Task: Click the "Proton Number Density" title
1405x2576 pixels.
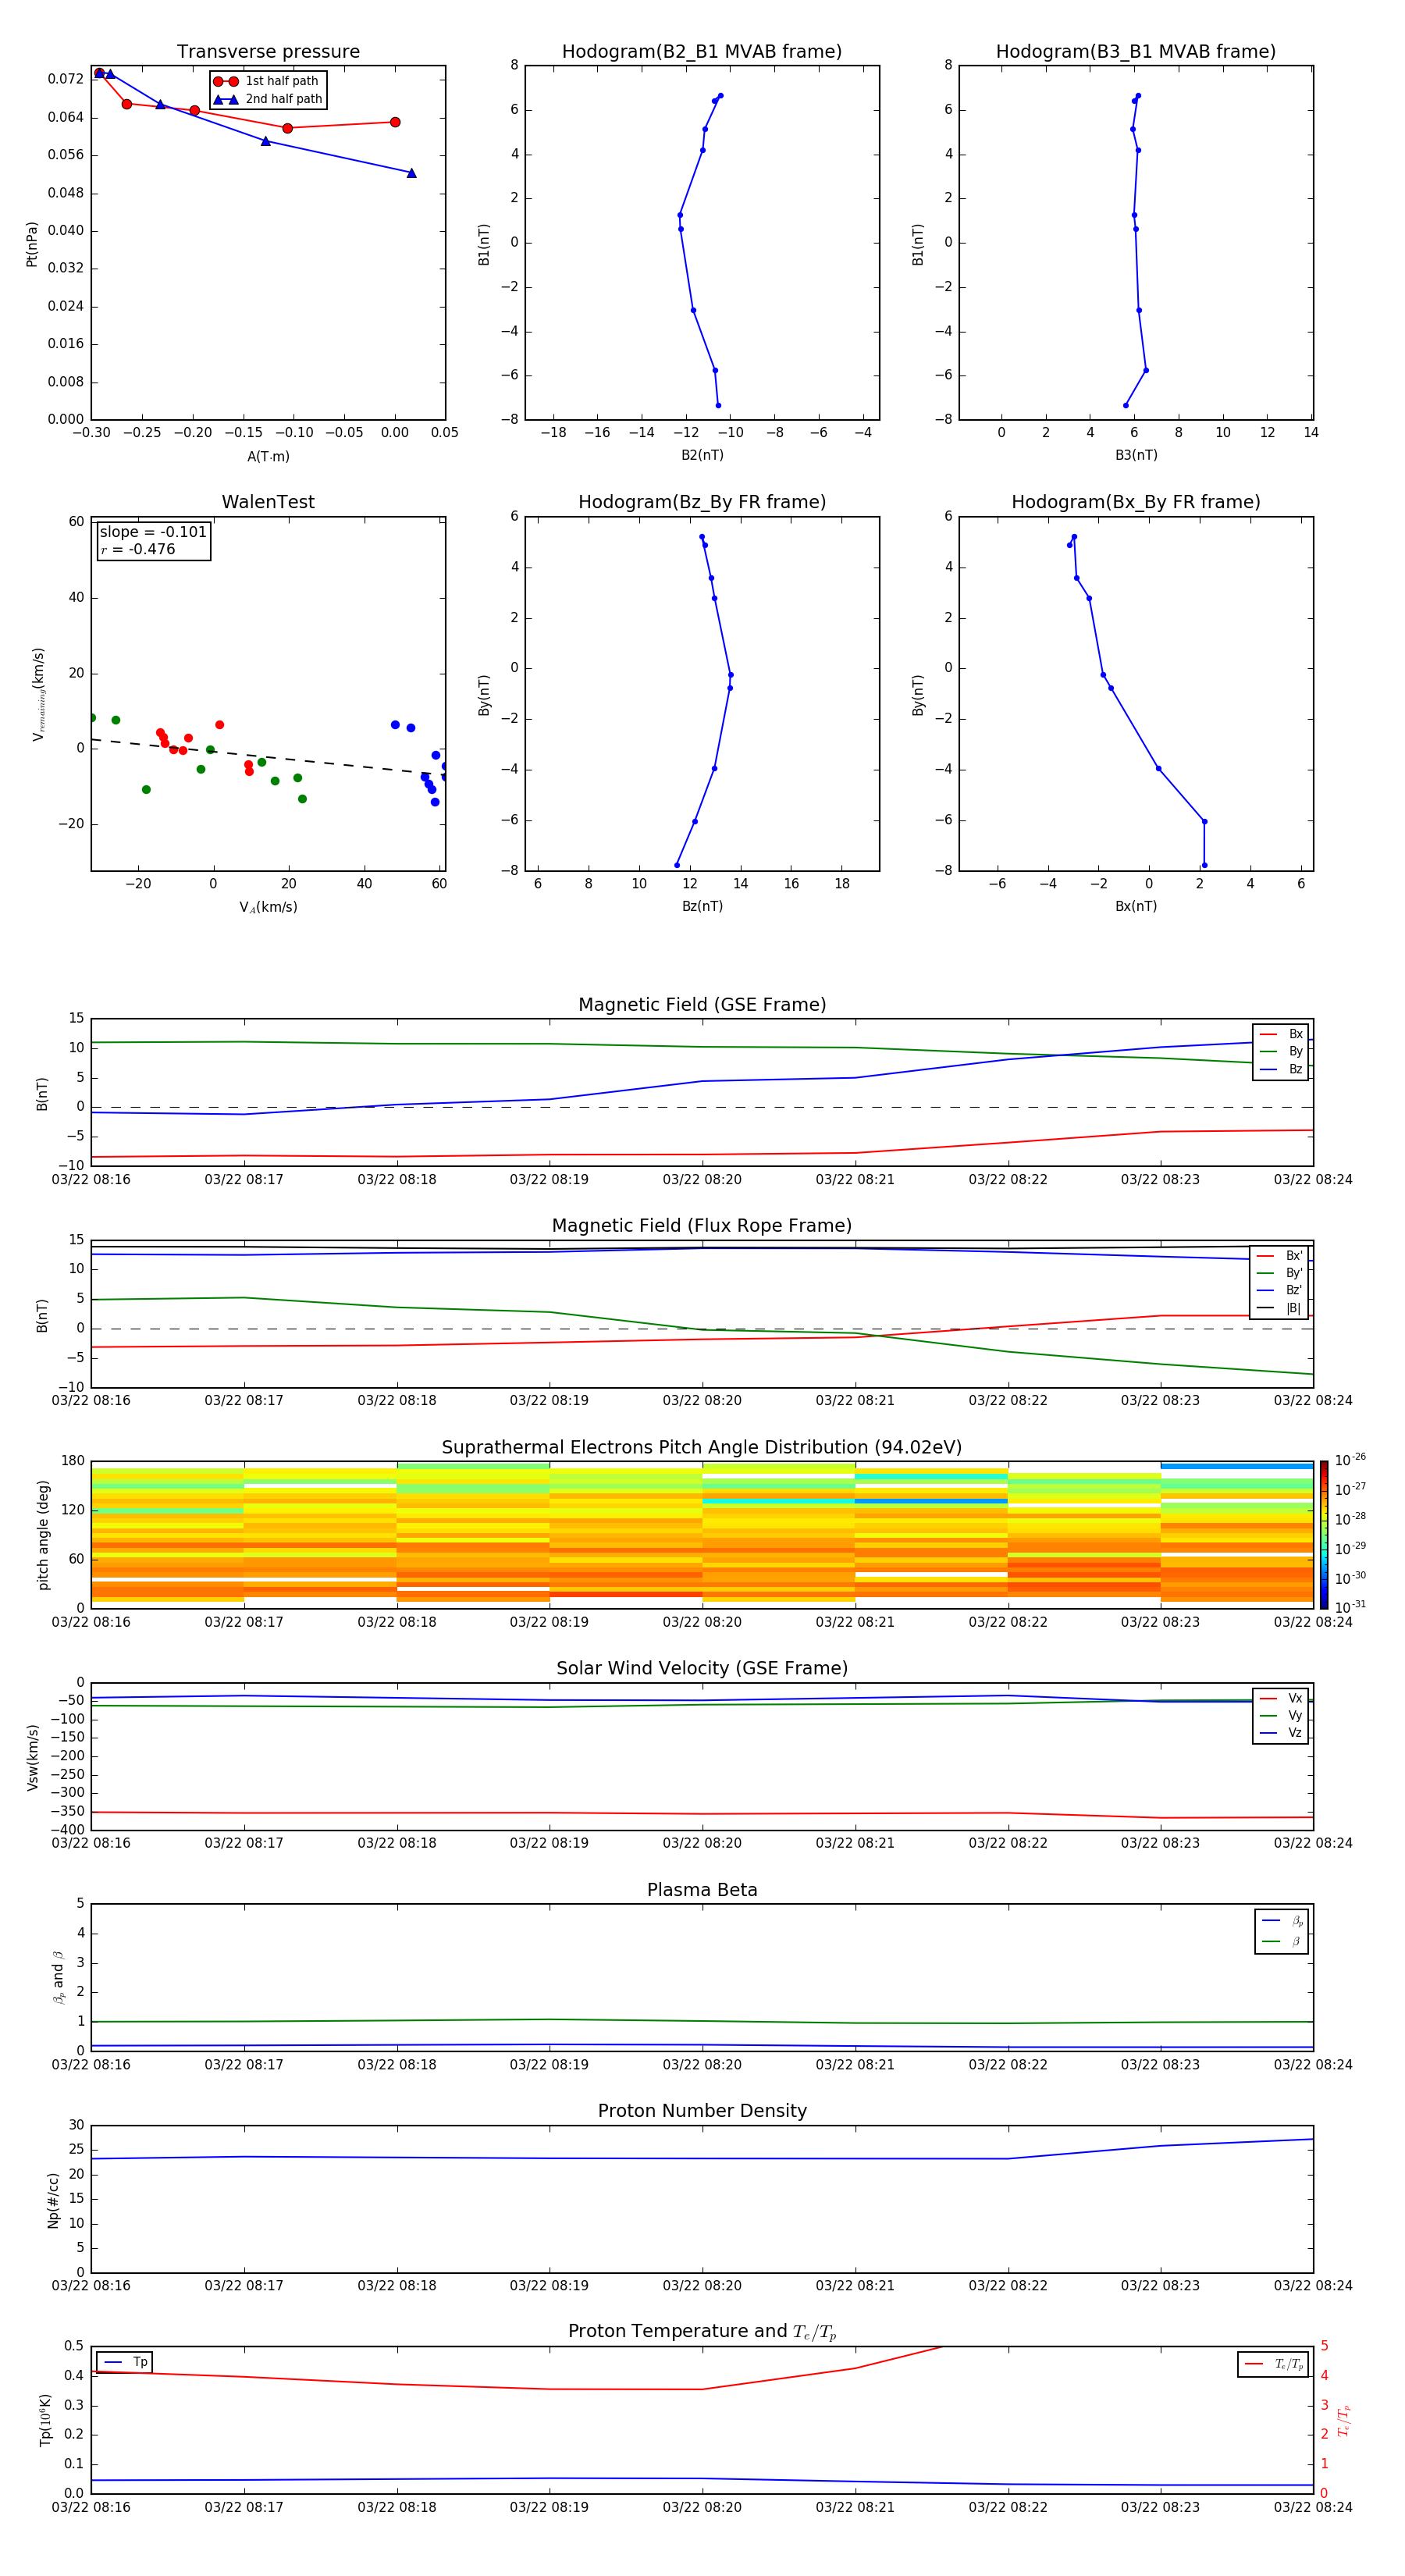Action: [701, 2111]
